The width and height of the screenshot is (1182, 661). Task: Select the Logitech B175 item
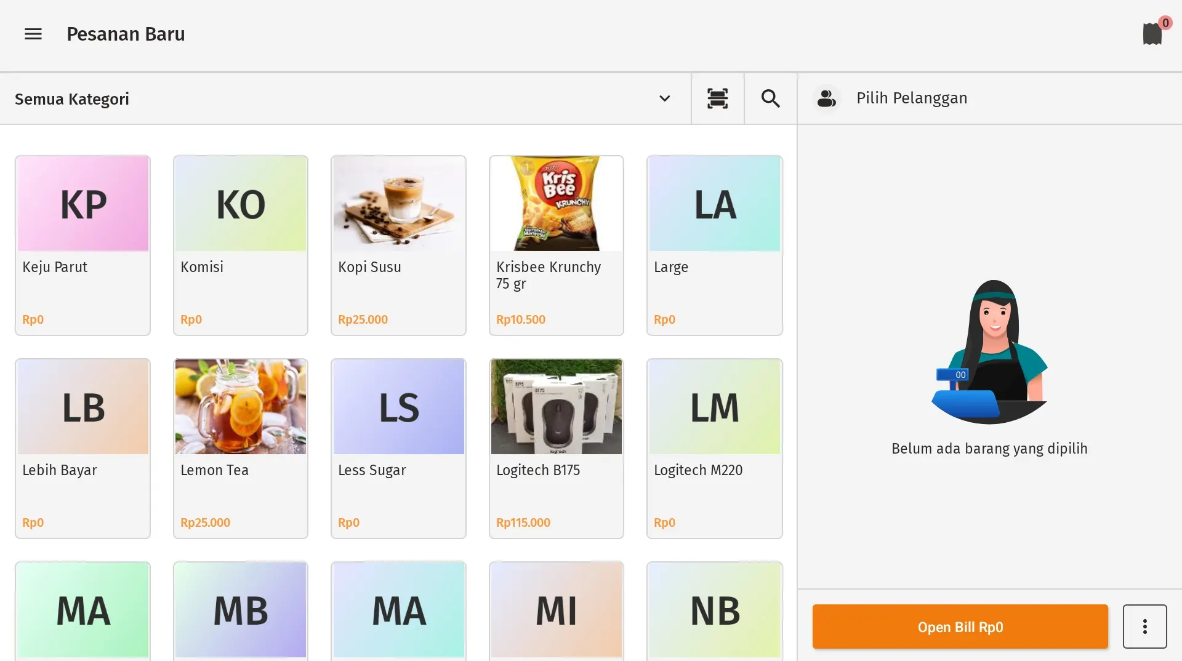(x=556, y=448)
